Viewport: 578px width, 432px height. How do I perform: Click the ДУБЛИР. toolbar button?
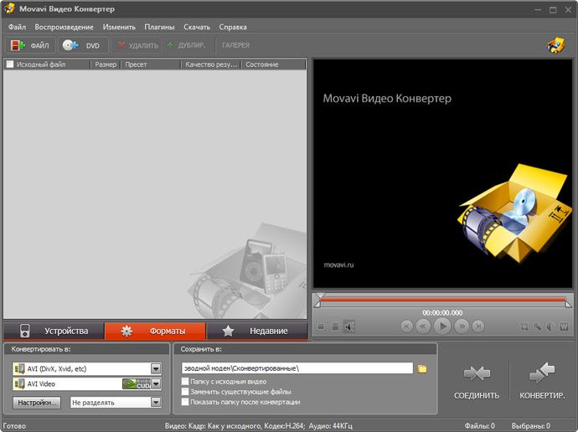point(186,45)
